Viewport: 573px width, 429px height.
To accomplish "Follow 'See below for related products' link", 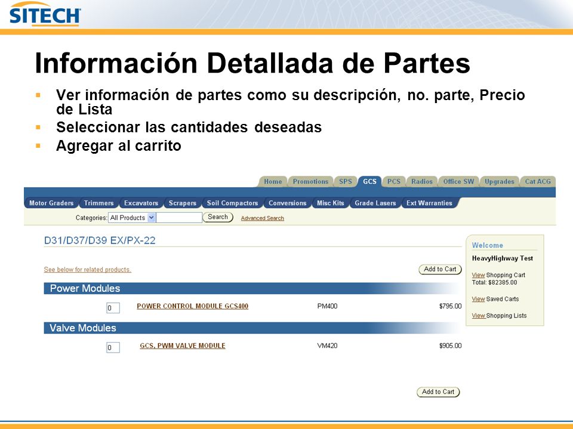I will tap(87, 269).
